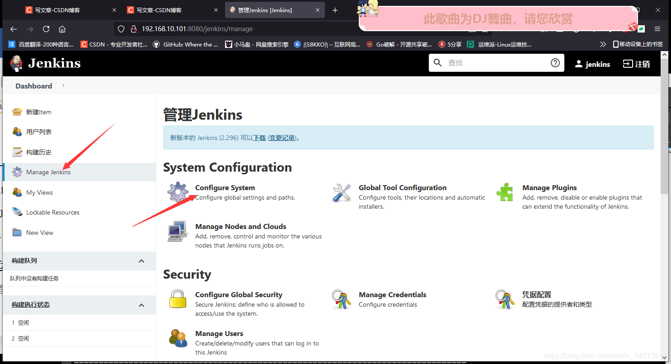Open the Manage Plugins link
Screen dimensions: 671x364
(549, 188)
